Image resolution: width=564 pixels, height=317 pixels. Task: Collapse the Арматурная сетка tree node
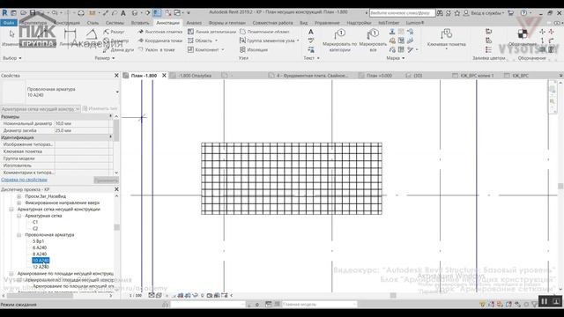19,216
